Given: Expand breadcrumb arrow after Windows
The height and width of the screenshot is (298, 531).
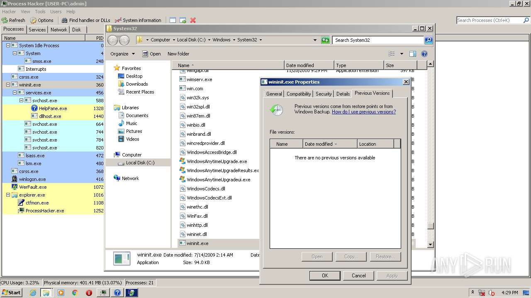Looking at the screenshot, I should tap(234, 40).
